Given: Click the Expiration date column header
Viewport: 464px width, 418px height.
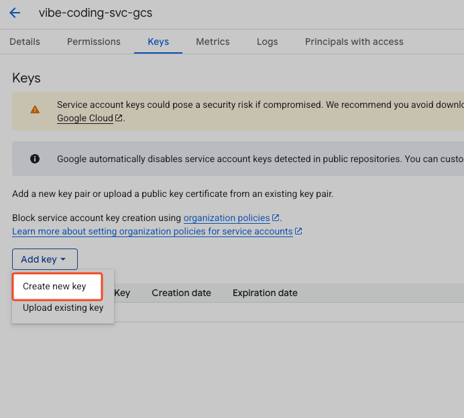Looking at the screenshot, I should [x=265, y=293].
